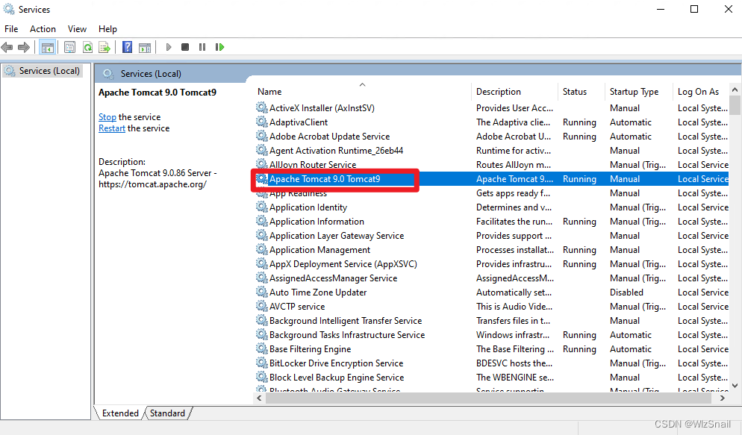Click the vertical scrollbar down arrow

tap(735, 386)
